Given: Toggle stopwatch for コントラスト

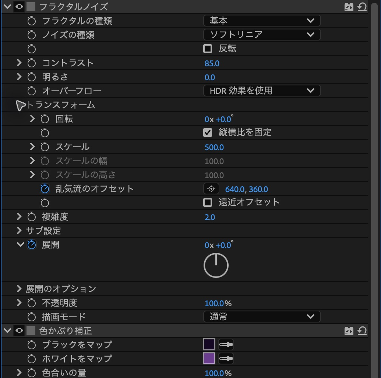Looking at the screenshot, I should click(31, 63).
